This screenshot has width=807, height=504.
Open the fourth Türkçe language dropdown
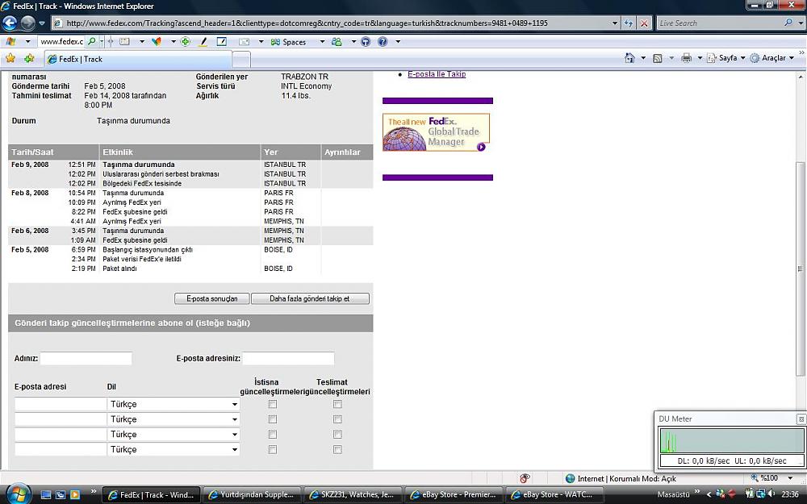click(x=174, y=449)
